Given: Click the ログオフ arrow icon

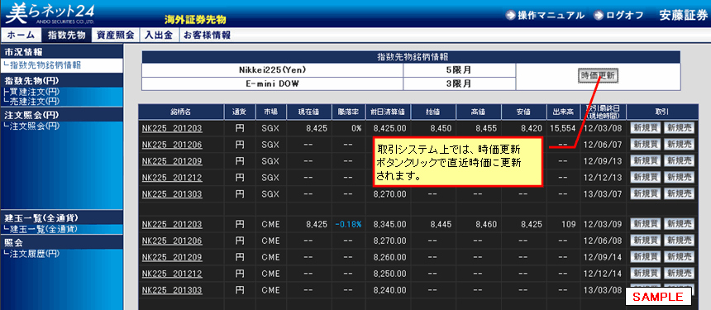Looking at the screenshot, I should [x=599, y=16].
